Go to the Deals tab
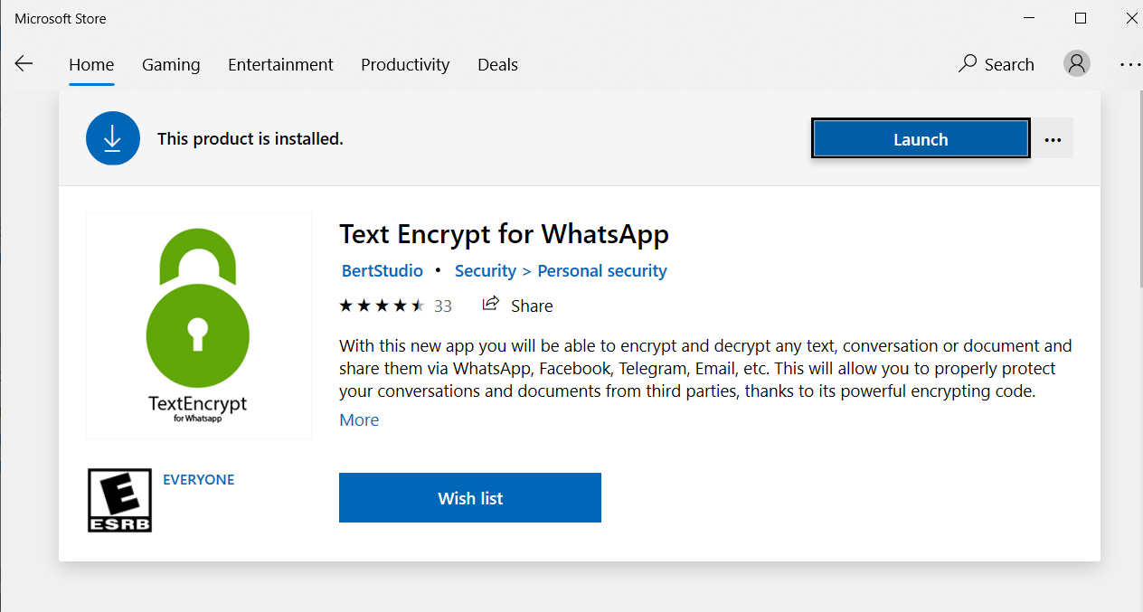Screen dimensions: 1143x612 point(497,65)
